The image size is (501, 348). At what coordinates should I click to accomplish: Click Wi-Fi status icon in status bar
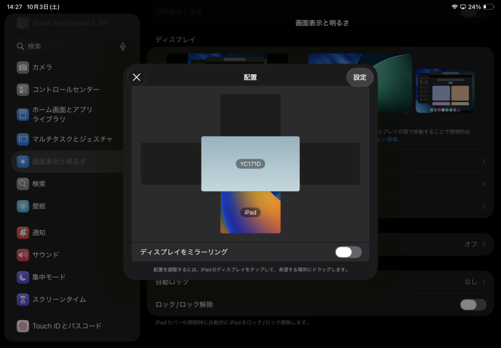454,7
